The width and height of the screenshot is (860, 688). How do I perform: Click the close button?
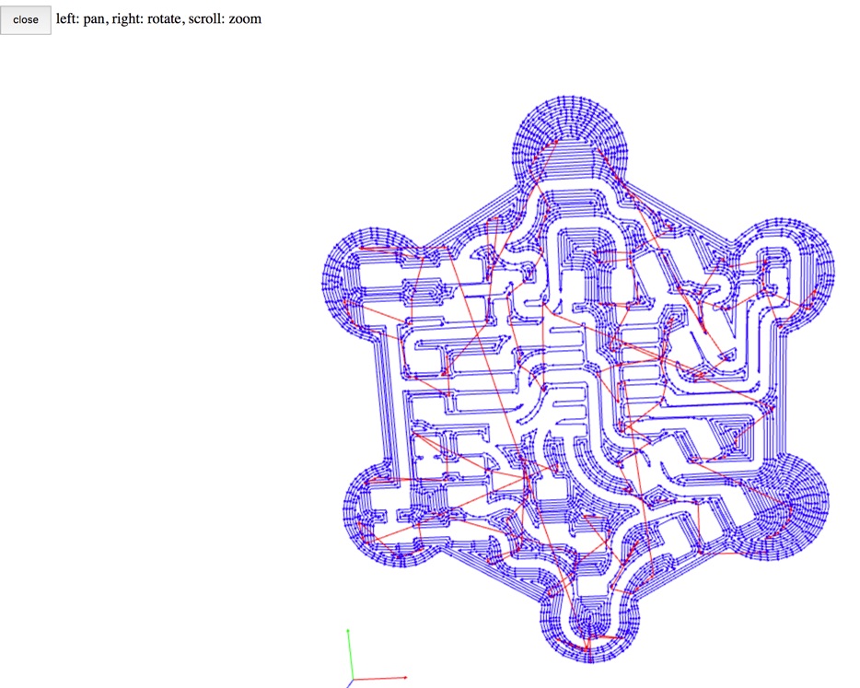26,20
